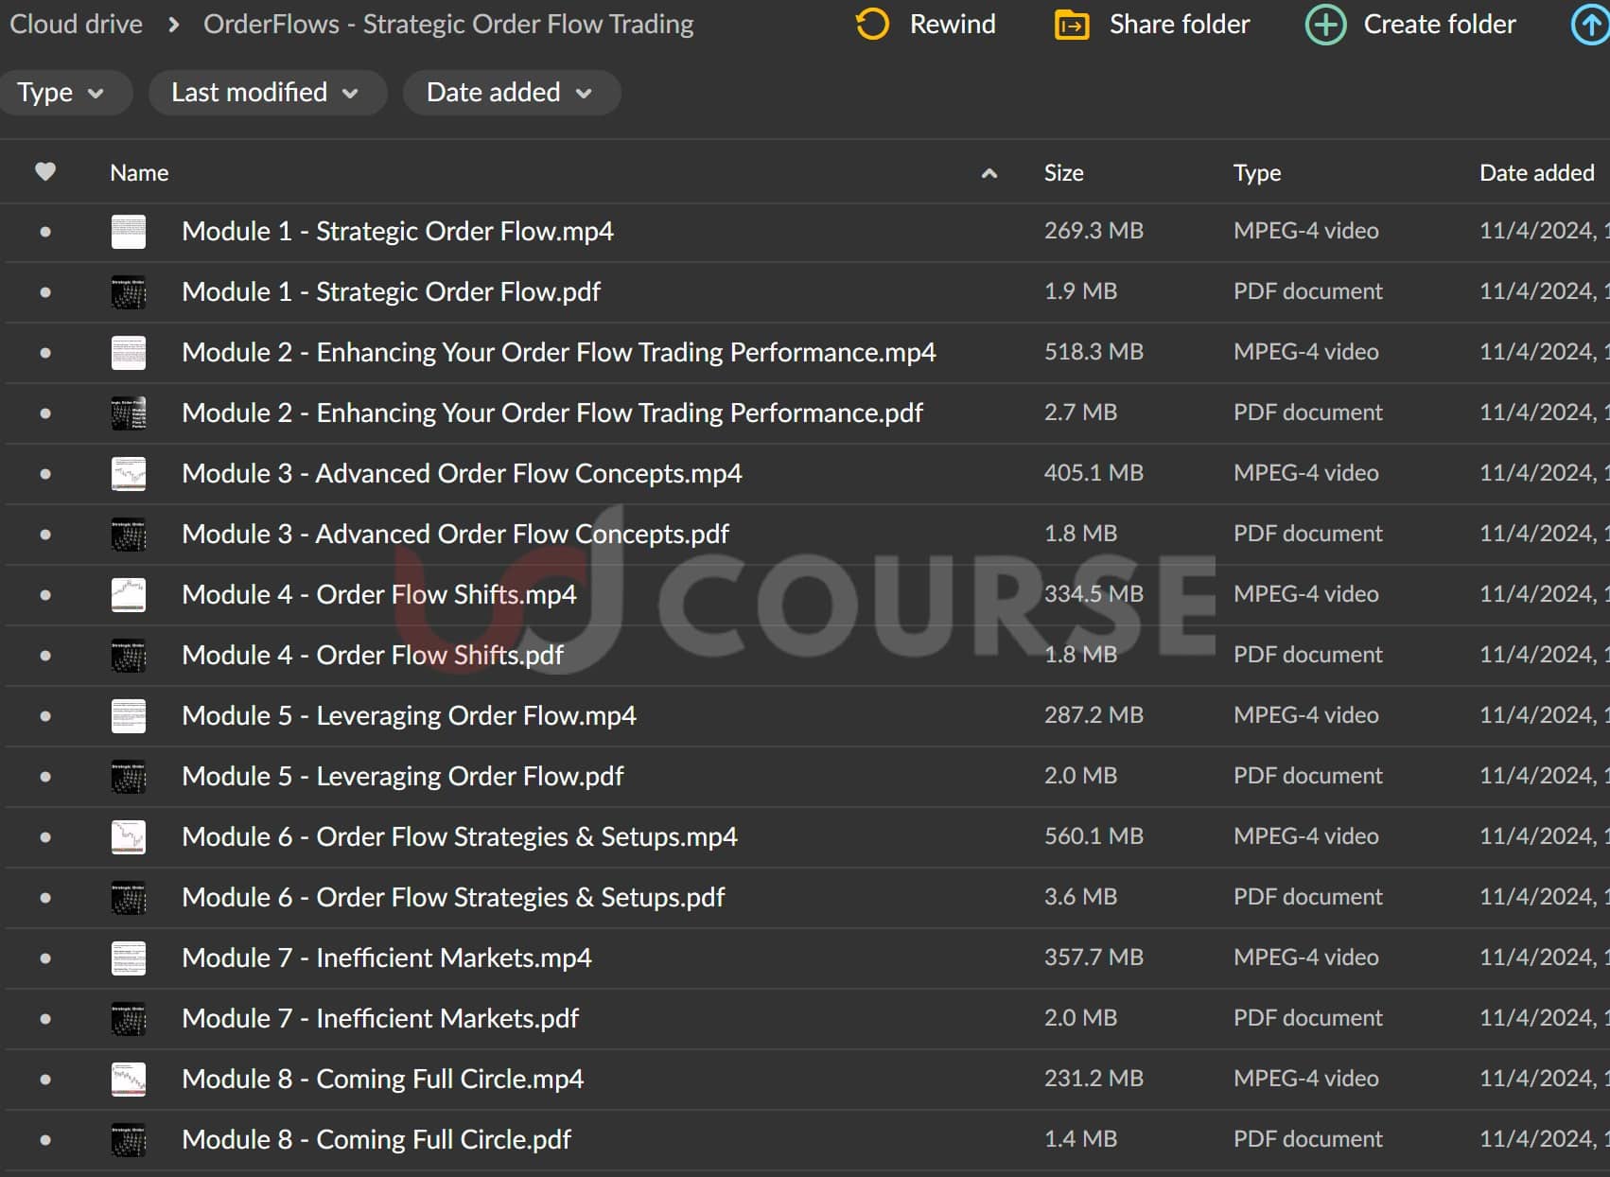1610x1177 pixels.
Task: Click the upload arrow icon
Action: [x=1590, y=25]
